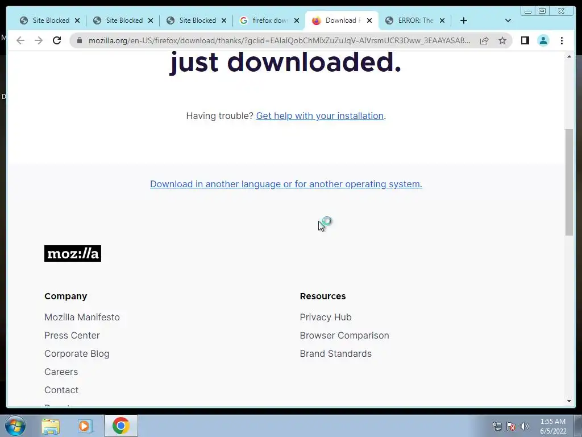Close the second Site Blocked tab

151,21
